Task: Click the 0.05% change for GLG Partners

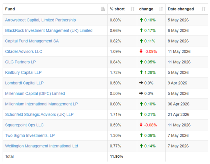Action: (x=150, y=62)
